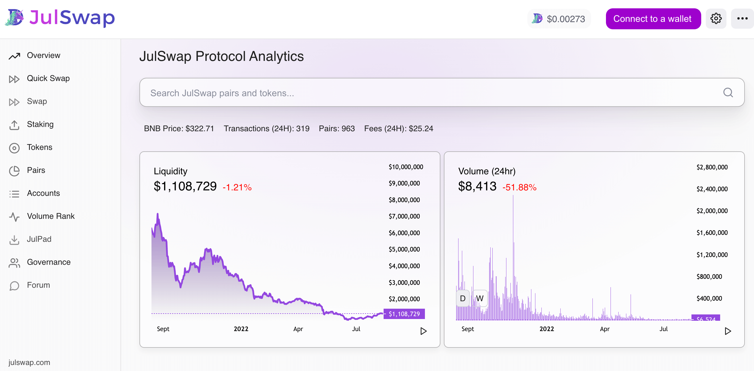
Task: Open Quick Swap page
Action: coord(48,79)
